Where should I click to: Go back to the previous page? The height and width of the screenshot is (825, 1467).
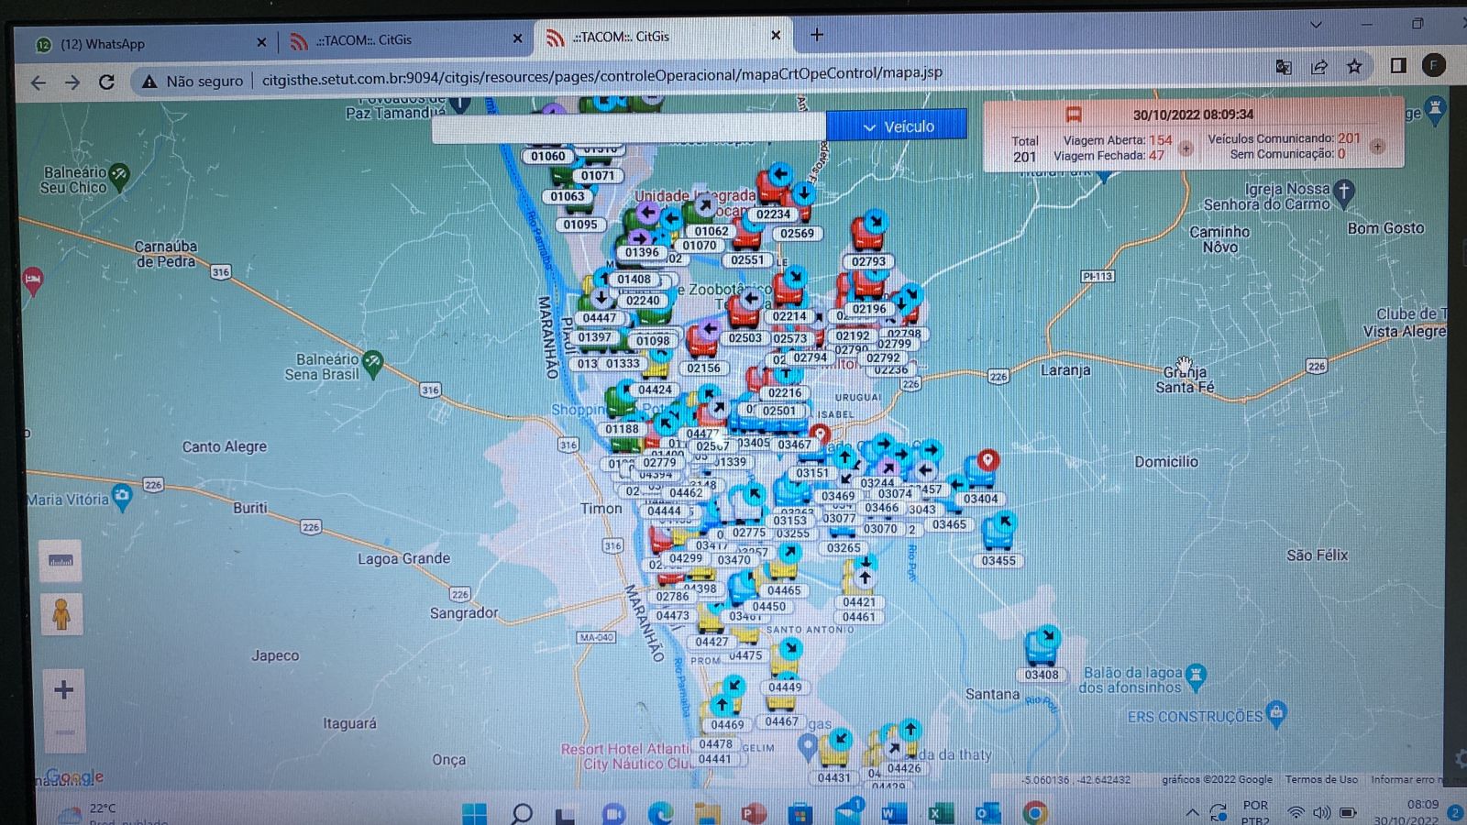tap(38, 82)
